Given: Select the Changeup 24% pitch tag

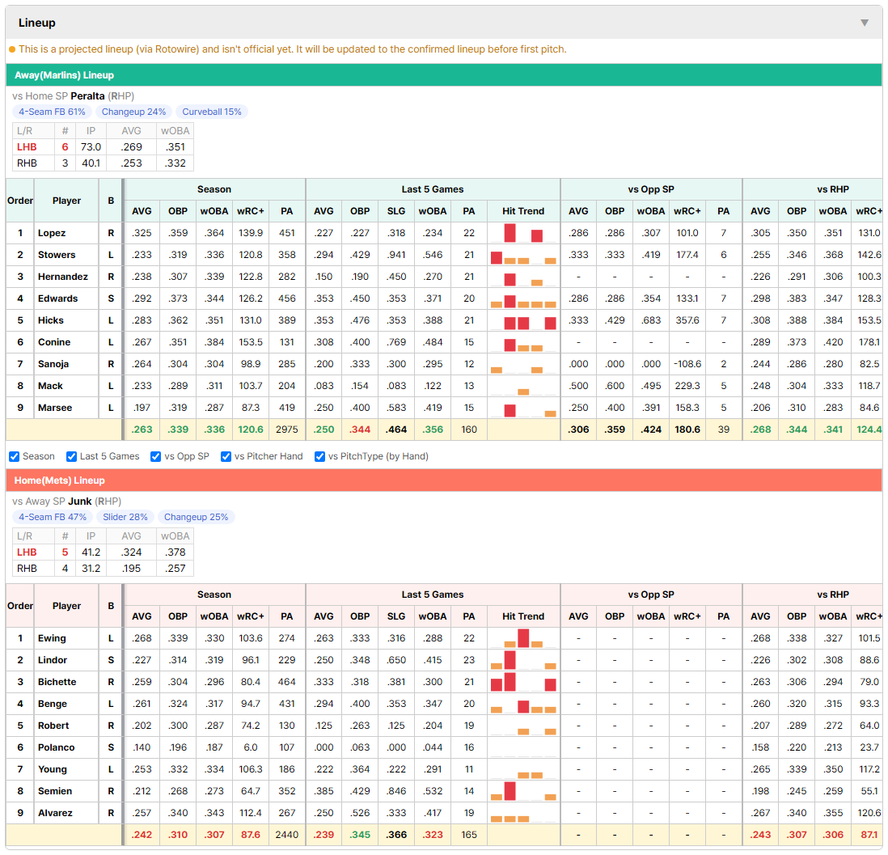Looking at the screenshot, I should pos(133,112).
